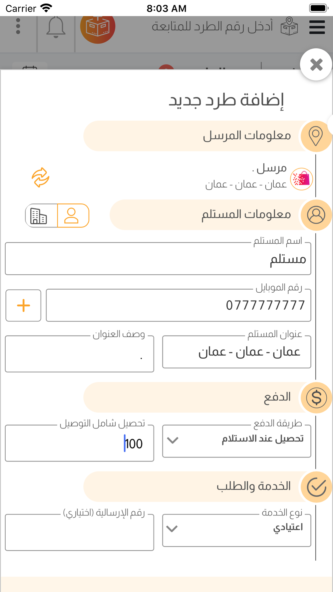This screenshot has height=592, width=333.
Task: Tap the optional shipment number field
Action: pos(79,532)
